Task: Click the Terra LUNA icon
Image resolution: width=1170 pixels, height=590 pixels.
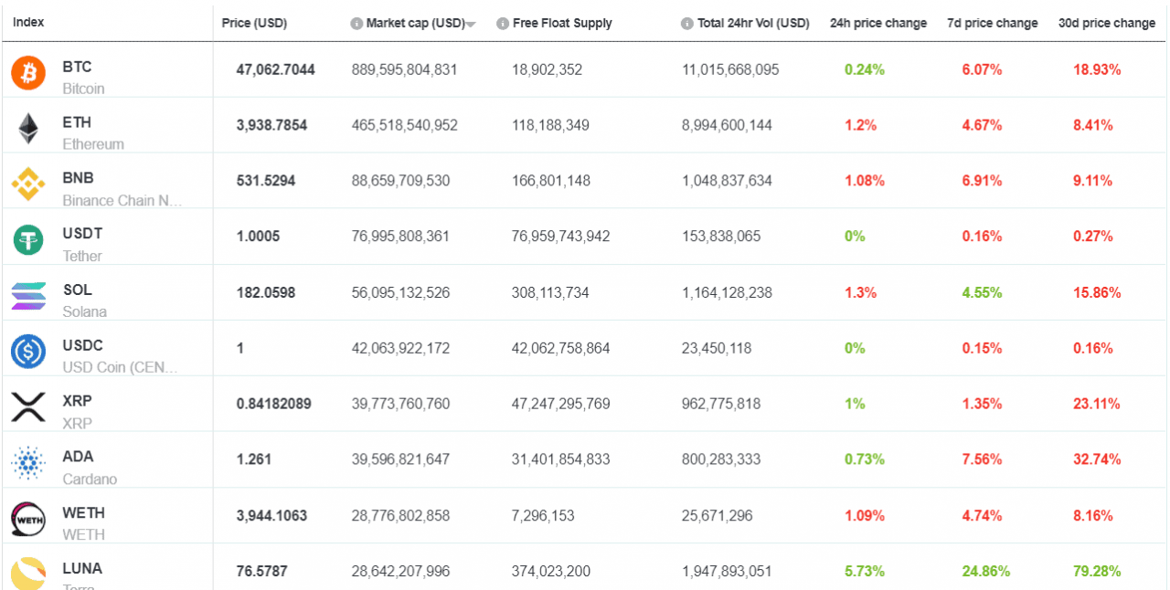Action: [27, 571]
